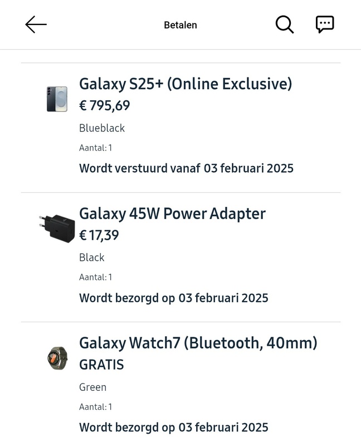Tap the Black color label
The height and width of the screenshot is (446, 361).
(x=92, y=258)
